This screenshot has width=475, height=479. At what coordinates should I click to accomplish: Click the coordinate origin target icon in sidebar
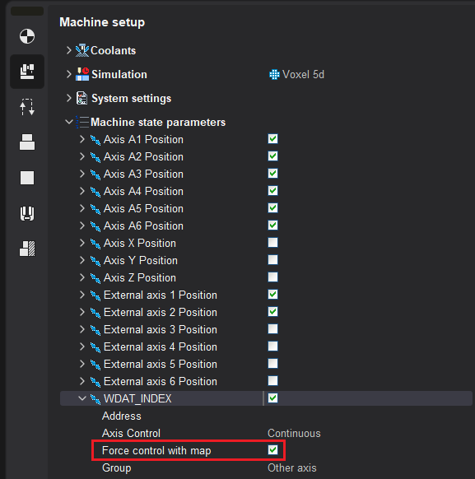(x=27, y=36)
